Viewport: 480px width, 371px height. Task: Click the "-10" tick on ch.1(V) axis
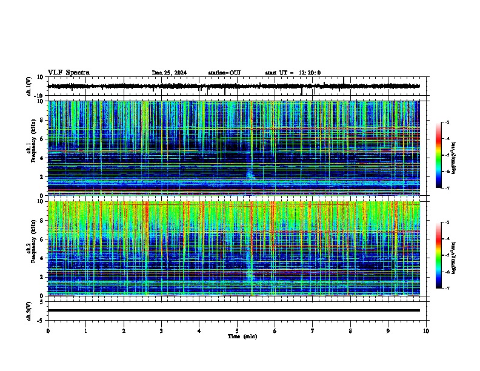point(39,96)
